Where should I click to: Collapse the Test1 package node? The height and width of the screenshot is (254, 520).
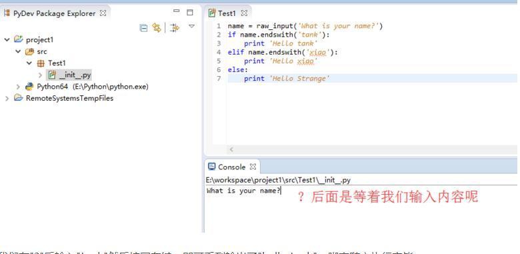tap(29, 63)
